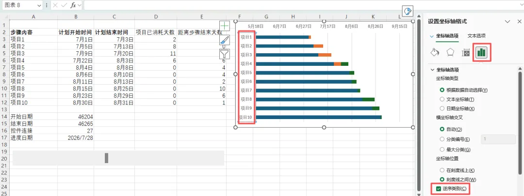Open the Size & Properties tab icon
Screen dimensions: 524x196
(466, 53)
